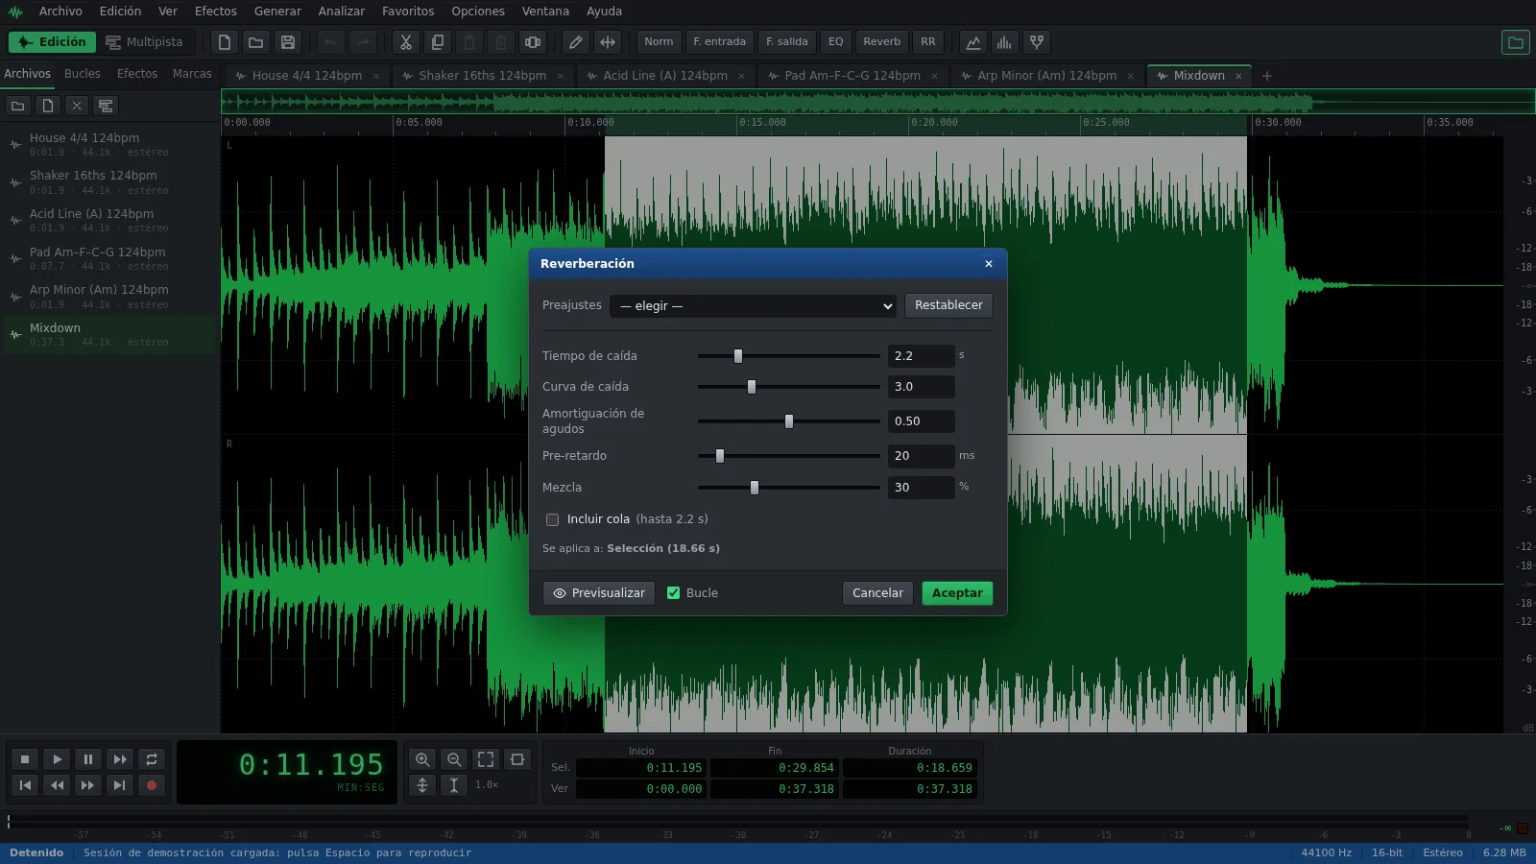1536x864 pixels.
Task: Click the play button in transport
Action: coord(57,759)
